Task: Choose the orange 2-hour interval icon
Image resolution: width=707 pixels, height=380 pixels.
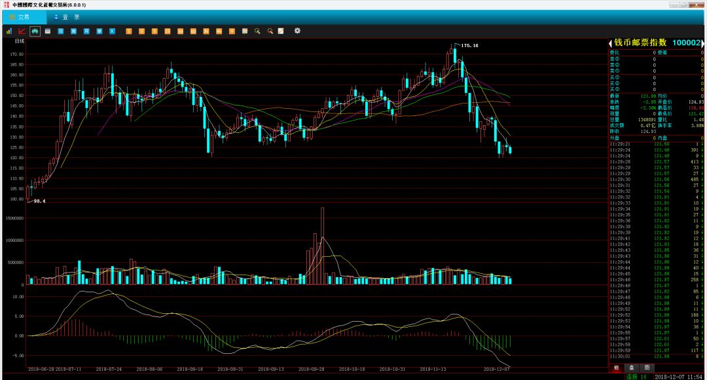Action: pos(206,31)
